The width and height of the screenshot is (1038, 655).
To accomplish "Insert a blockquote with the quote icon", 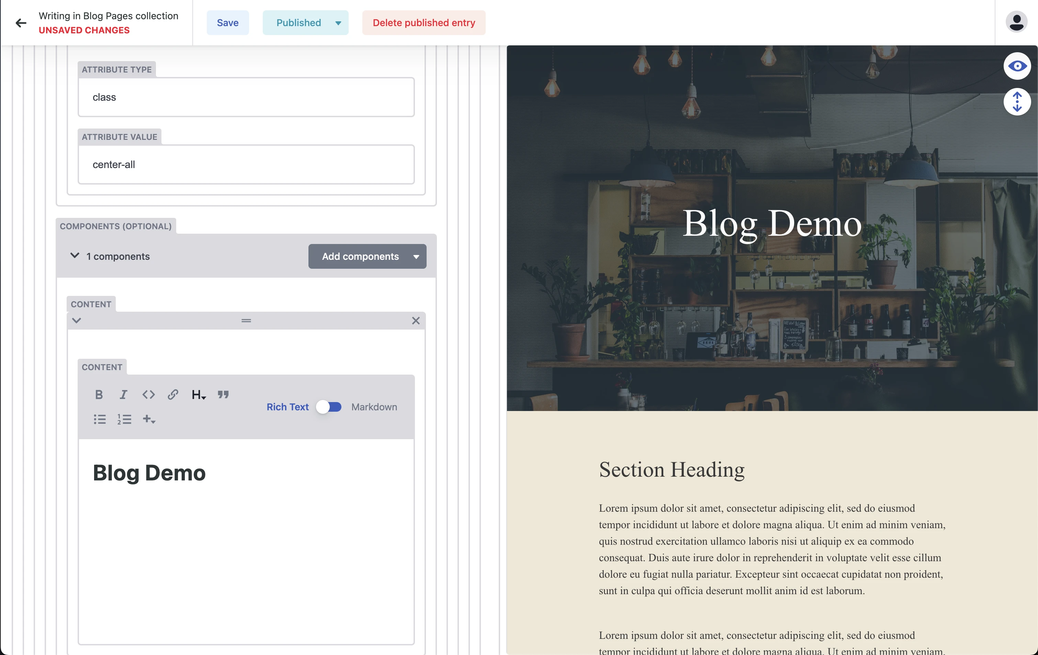I will point(223,395).
